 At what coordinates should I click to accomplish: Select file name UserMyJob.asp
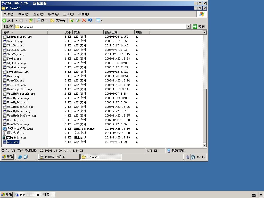pos(17,102)
